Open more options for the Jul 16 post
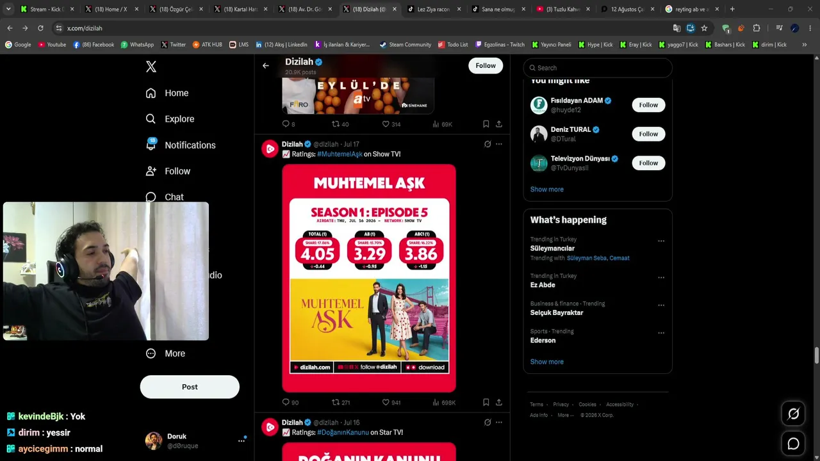The width and height of the screenshot is (820, 461). pos(499,423)
